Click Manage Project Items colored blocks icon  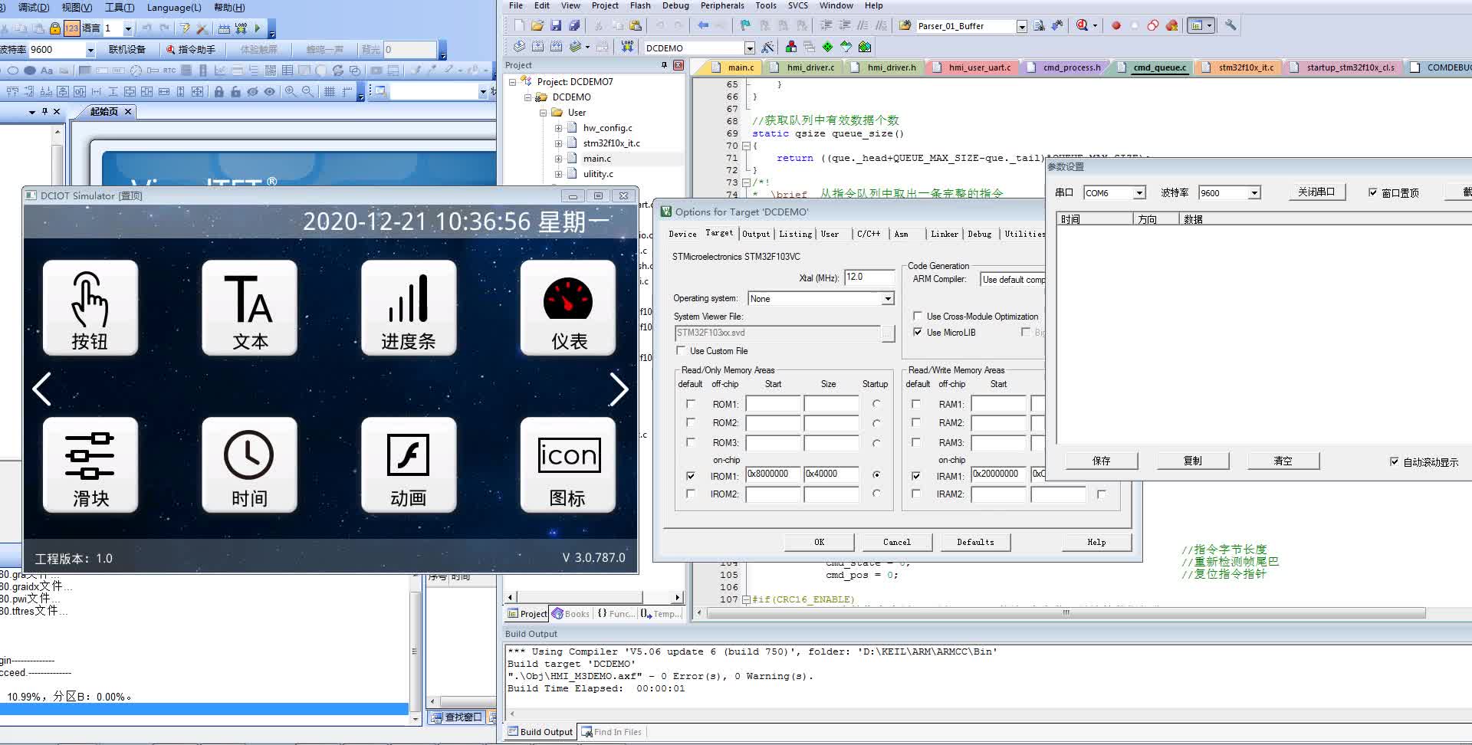pos(790,47)
